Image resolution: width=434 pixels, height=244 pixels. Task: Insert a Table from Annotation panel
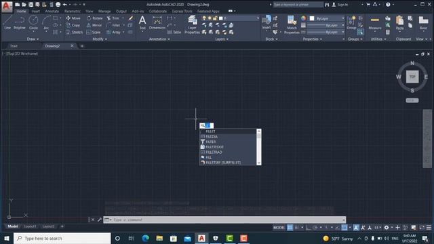pyautogui.click(x=174, y=32)
